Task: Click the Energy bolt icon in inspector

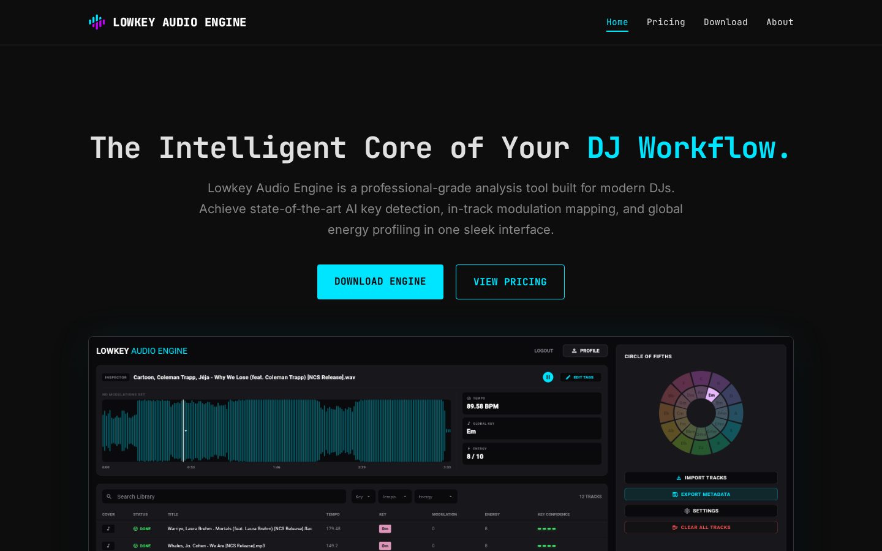Action: tap(469, 448)
